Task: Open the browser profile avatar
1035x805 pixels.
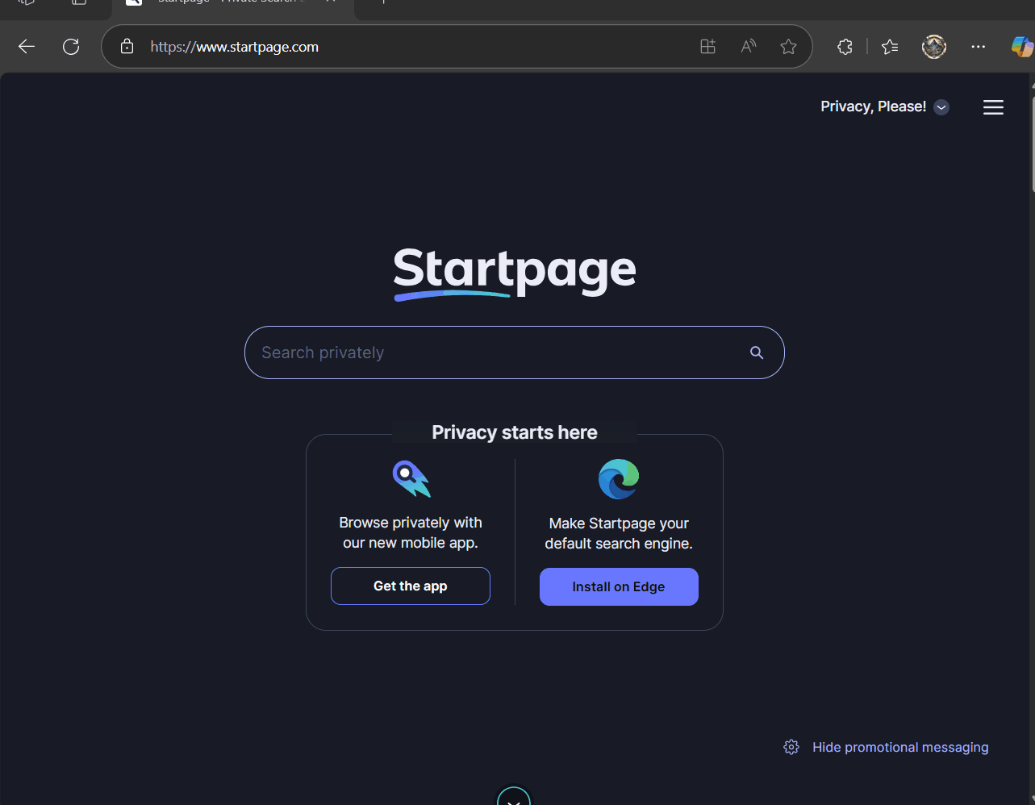Action: click(x=934, y=47)
